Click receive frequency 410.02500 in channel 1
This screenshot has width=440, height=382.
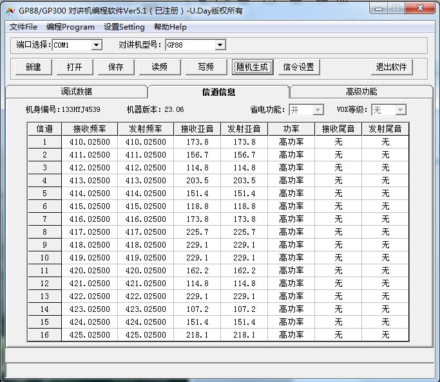coord(90,142)
